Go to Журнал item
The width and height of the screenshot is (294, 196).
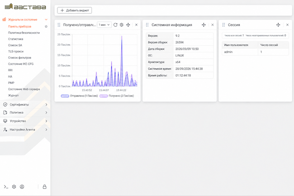[13, 95]
